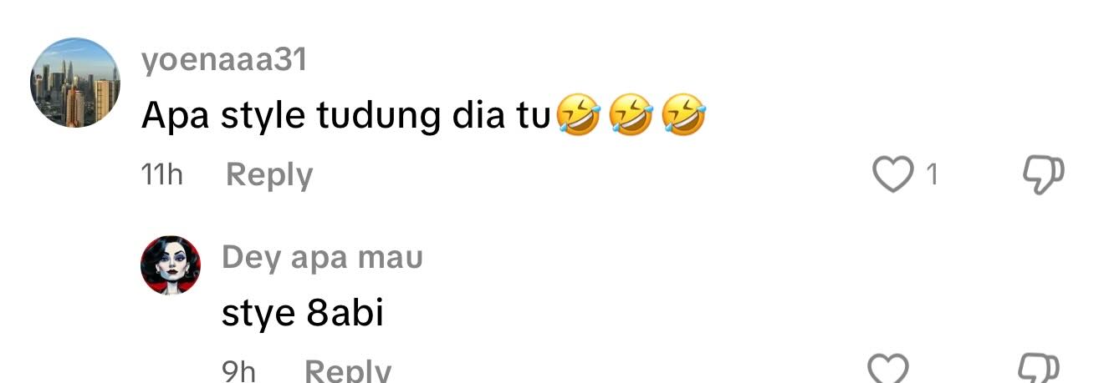This screenshot has width=1104, height=383.
Task: Like the reply by Dey apa mau
Action: pyautogui.click(x=889, y=369)
